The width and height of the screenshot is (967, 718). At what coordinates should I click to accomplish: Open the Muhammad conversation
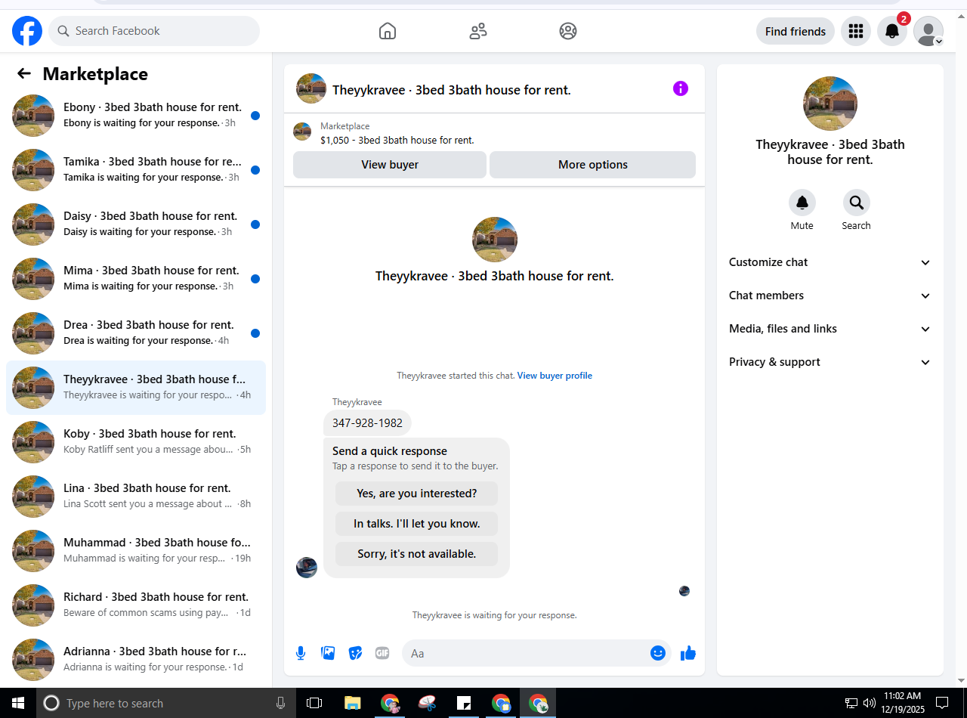[x=136, y=551]
